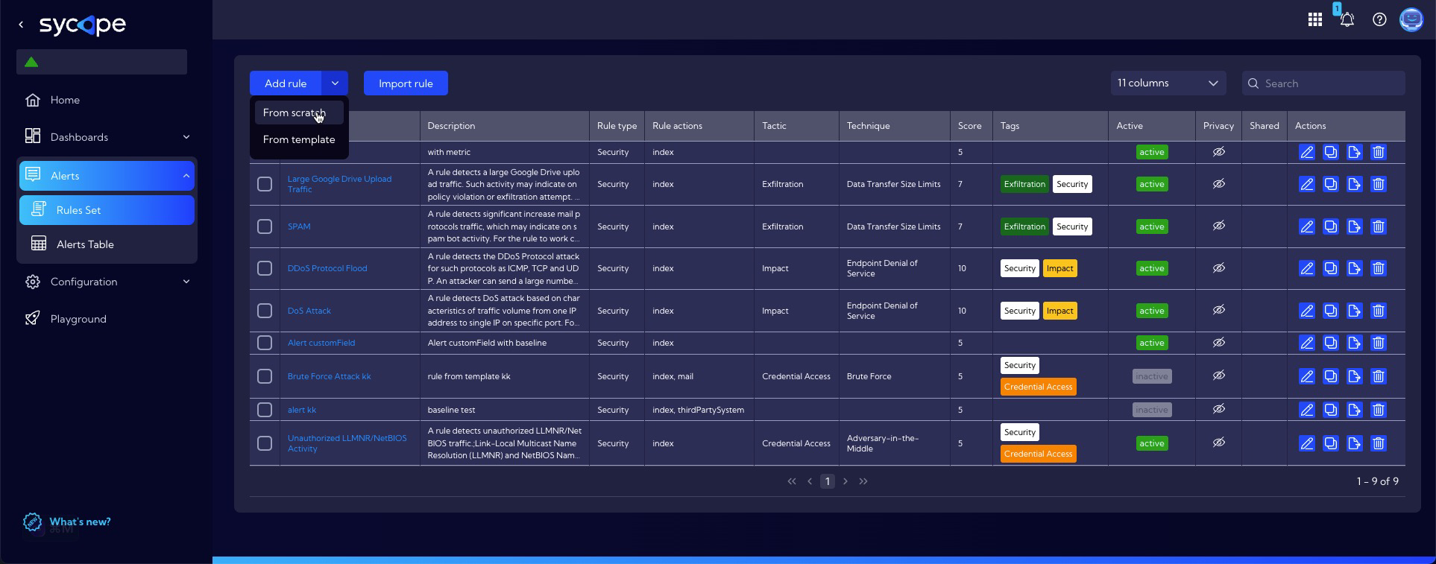Check the Large Google Drive Upload checkbox

click(x=265, y=184)
